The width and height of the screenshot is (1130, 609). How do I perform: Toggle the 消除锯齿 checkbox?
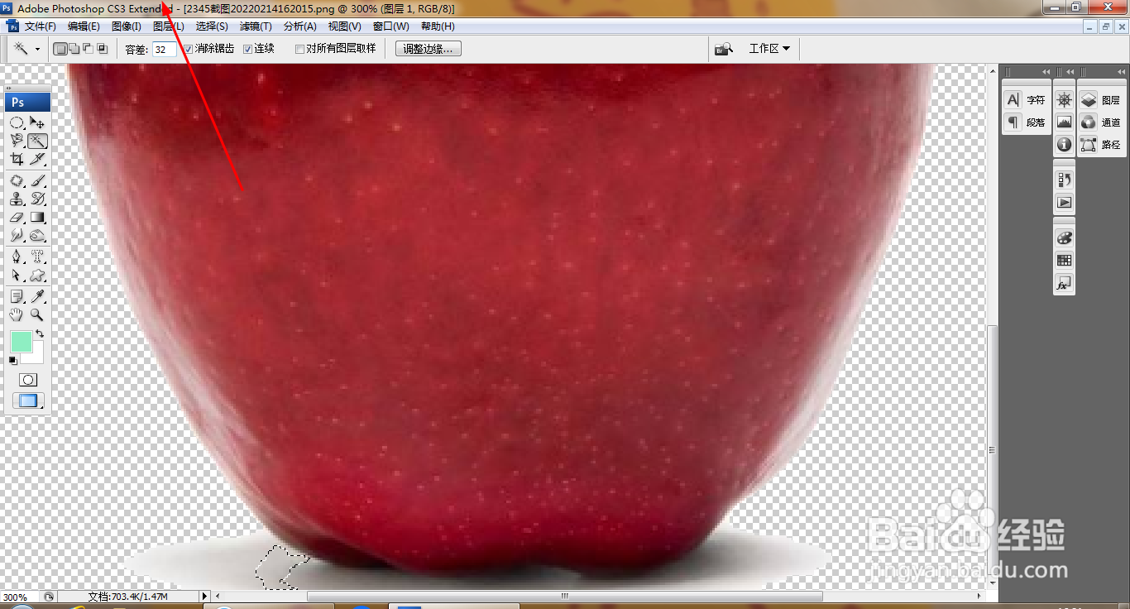pyautogui.click(x=189, y=49)
